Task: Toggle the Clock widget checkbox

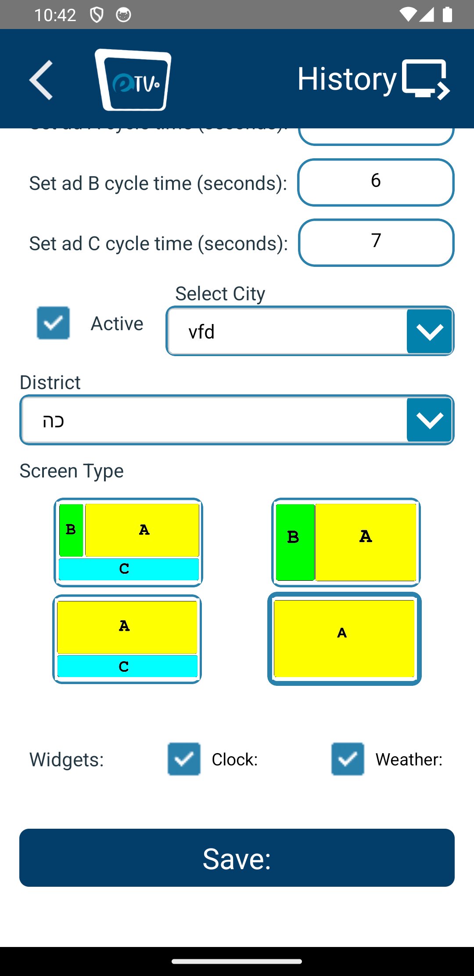Action: [x=184, y=759]
